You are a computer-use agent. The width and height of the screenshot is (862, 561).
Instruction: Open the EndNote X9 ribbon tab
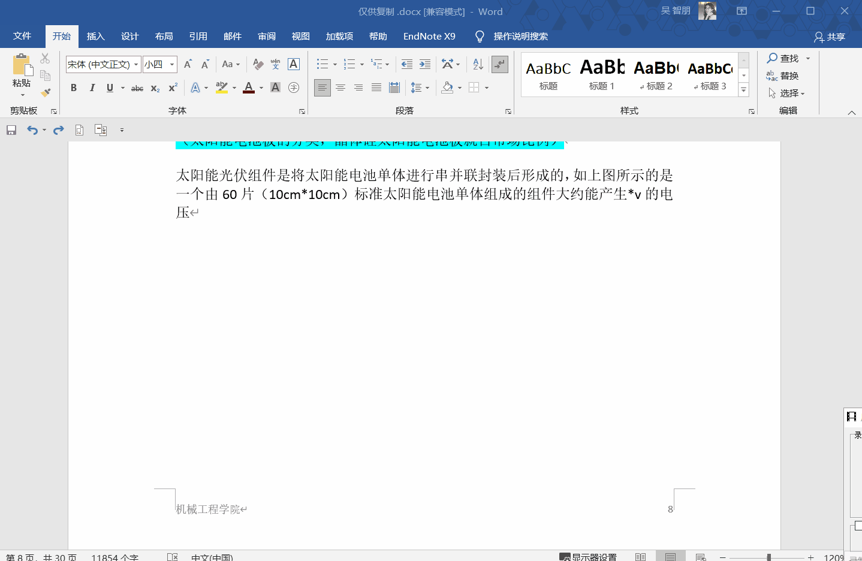(429, 36)
